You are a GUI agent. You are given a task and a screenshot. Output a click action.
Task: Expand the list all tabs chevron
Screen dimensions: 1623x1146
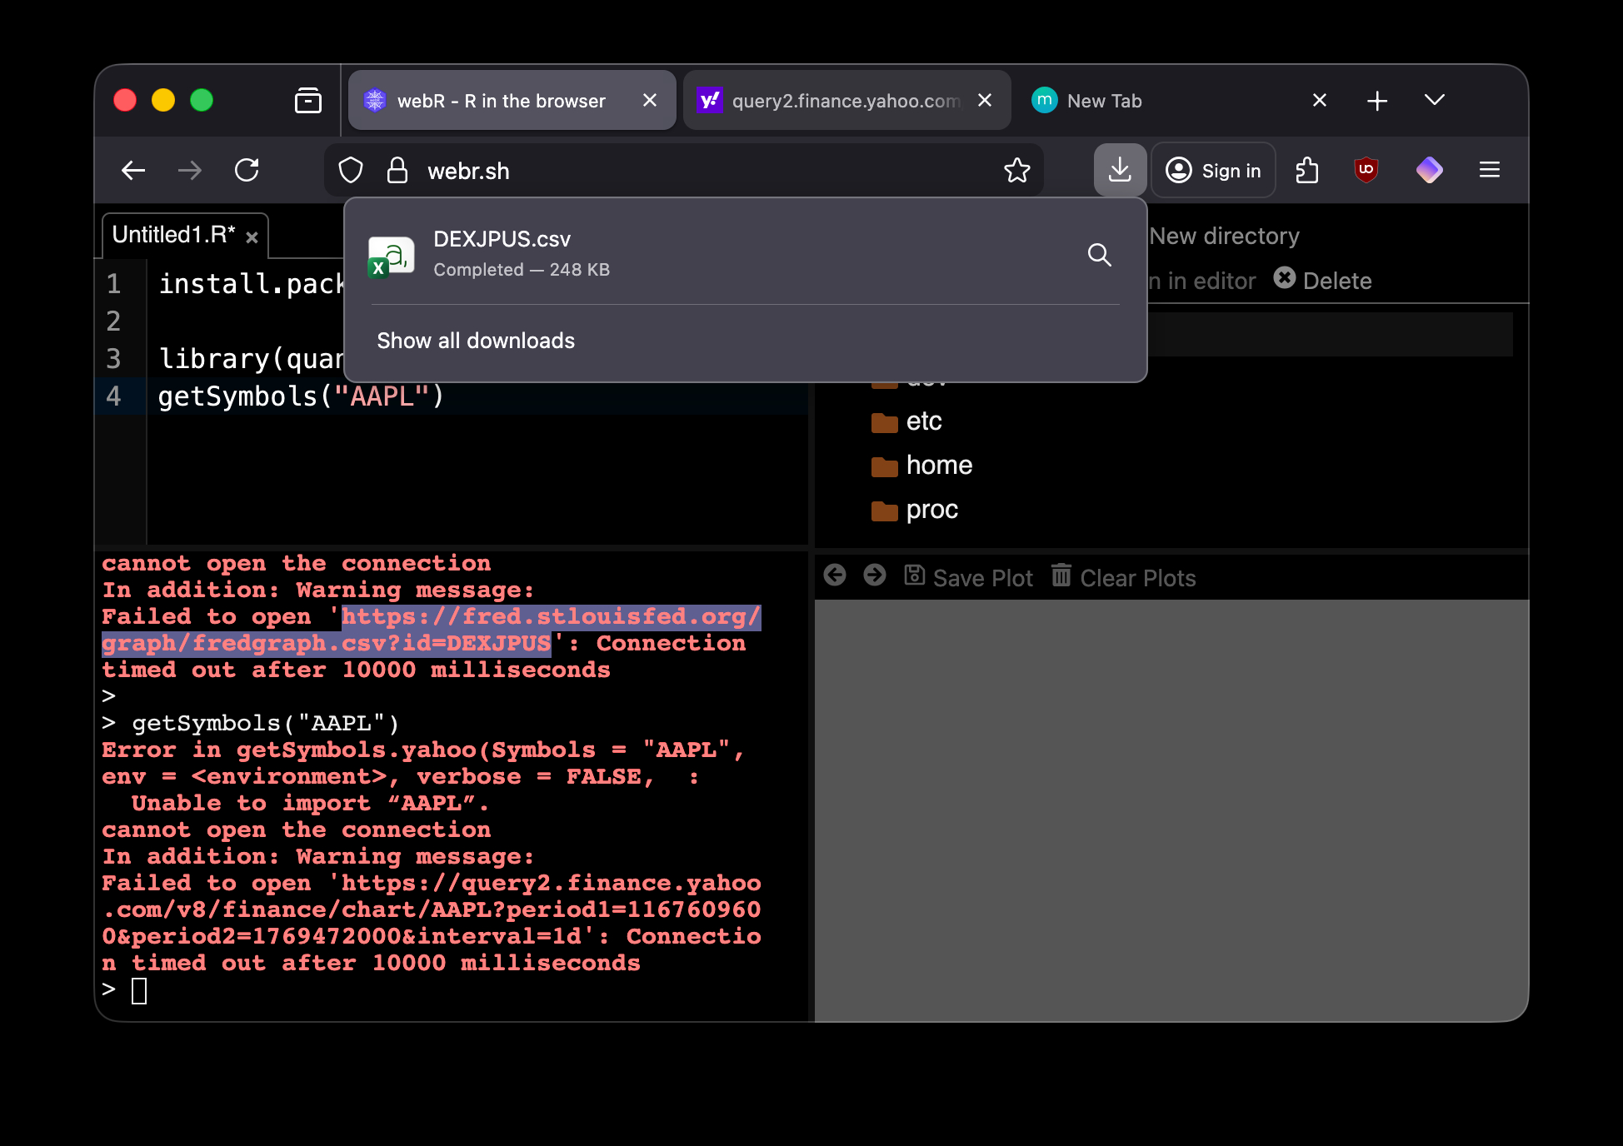[1434, 100]
